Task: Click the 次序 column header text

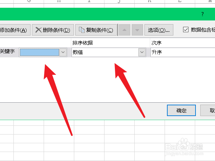Action: click(156, 43)
